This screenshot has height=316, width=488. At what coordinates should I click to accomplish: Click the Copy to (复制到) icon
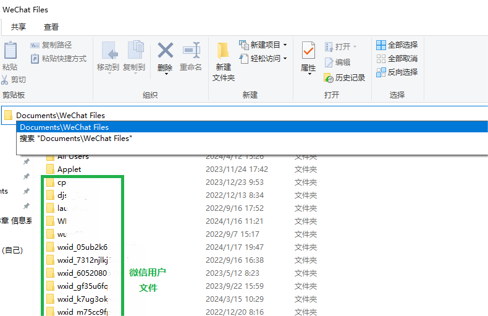coord(135,49)
